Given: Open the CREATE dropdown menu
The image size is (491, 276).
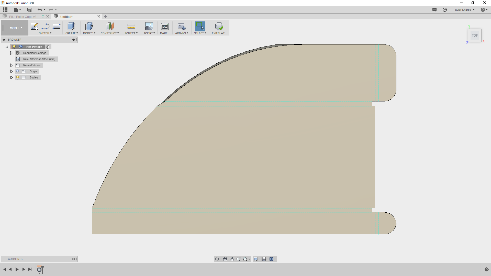Looking at the screenshot, I should pos(72,33).
